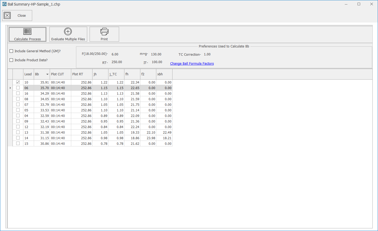Check the checkbox for lead 08
378x231 pixels.
point(18,99)
